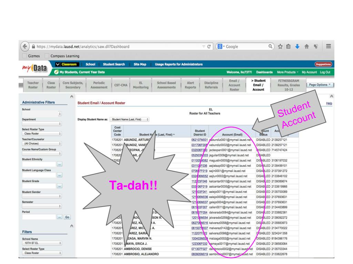
Task: Open student ID 071307F027 link
Action: 199,249
